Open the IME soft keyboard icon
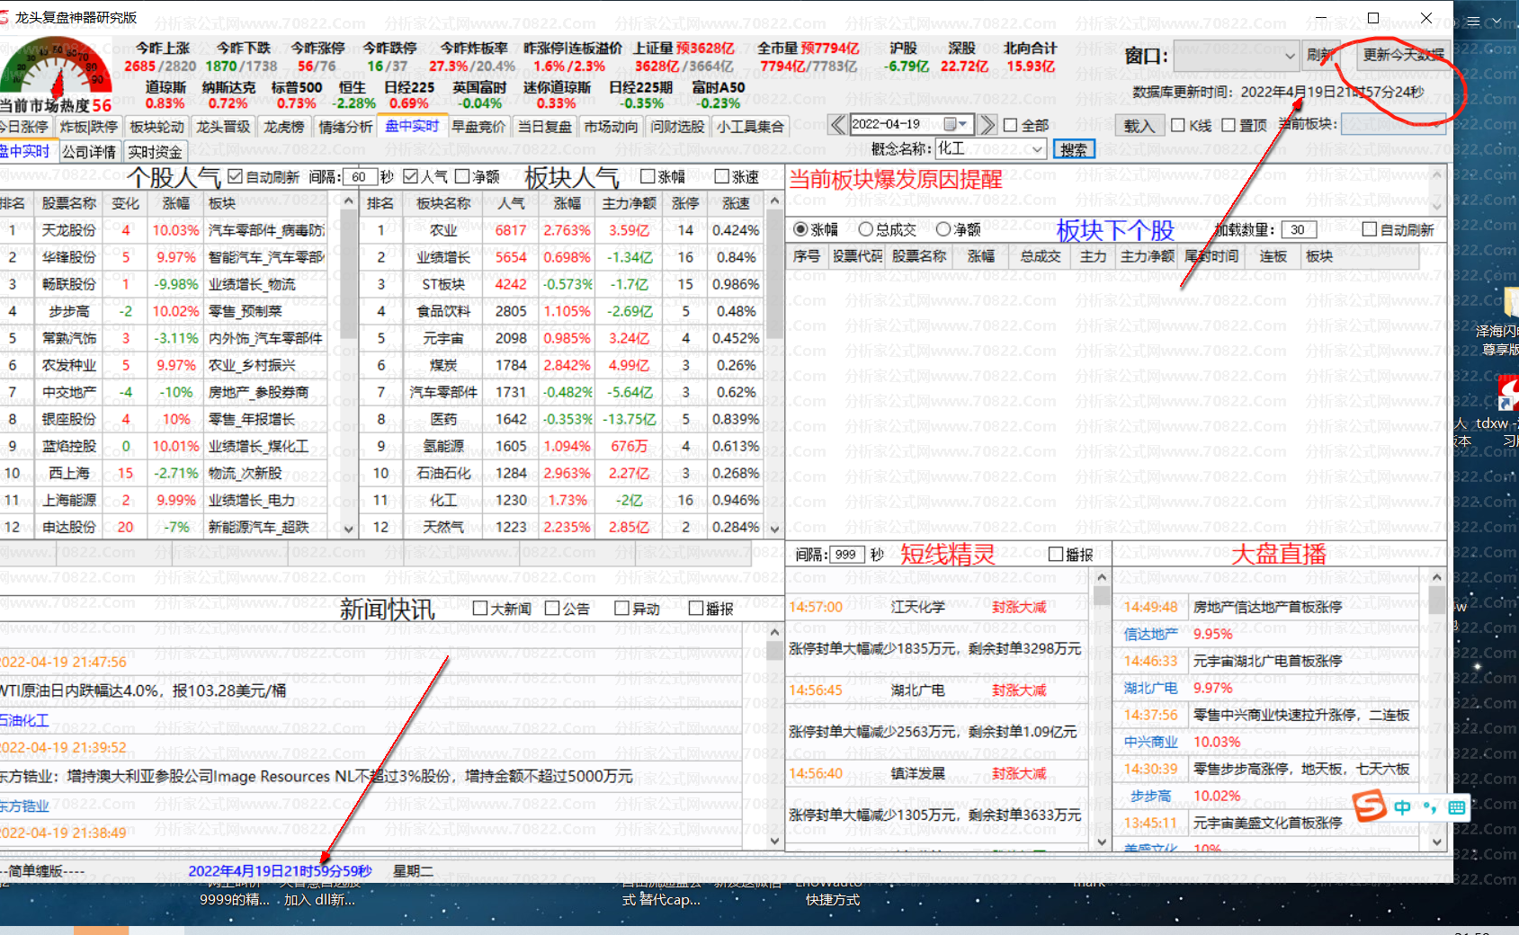 pos(1457,807)
